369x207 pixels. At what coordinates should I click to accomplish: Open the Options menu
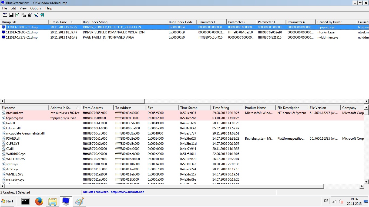pyautogui.click(x=36, y=8)
